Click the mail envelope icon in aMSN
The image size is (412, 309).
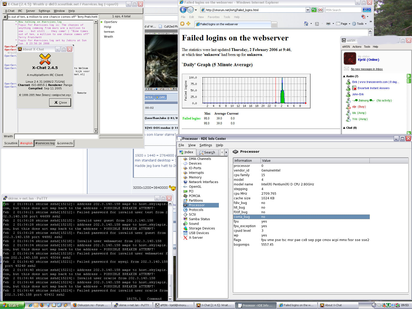point(346,69)
